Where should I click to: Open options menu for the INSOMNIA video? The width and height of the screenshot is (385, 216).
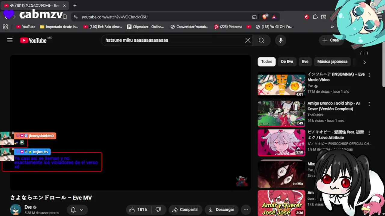(x=369, y=75)
